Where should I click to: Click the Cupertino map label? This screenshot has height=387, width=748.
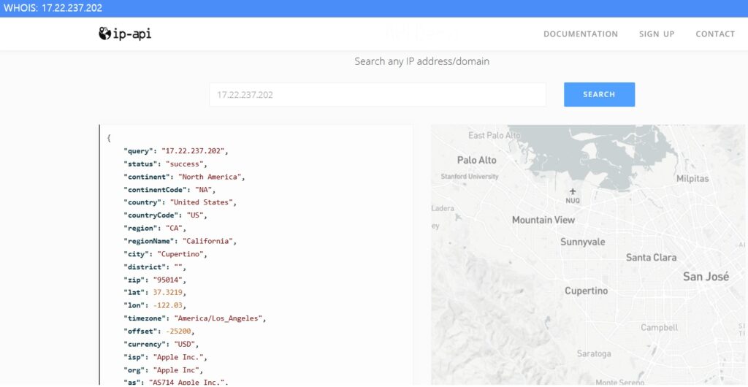[587, 291]
